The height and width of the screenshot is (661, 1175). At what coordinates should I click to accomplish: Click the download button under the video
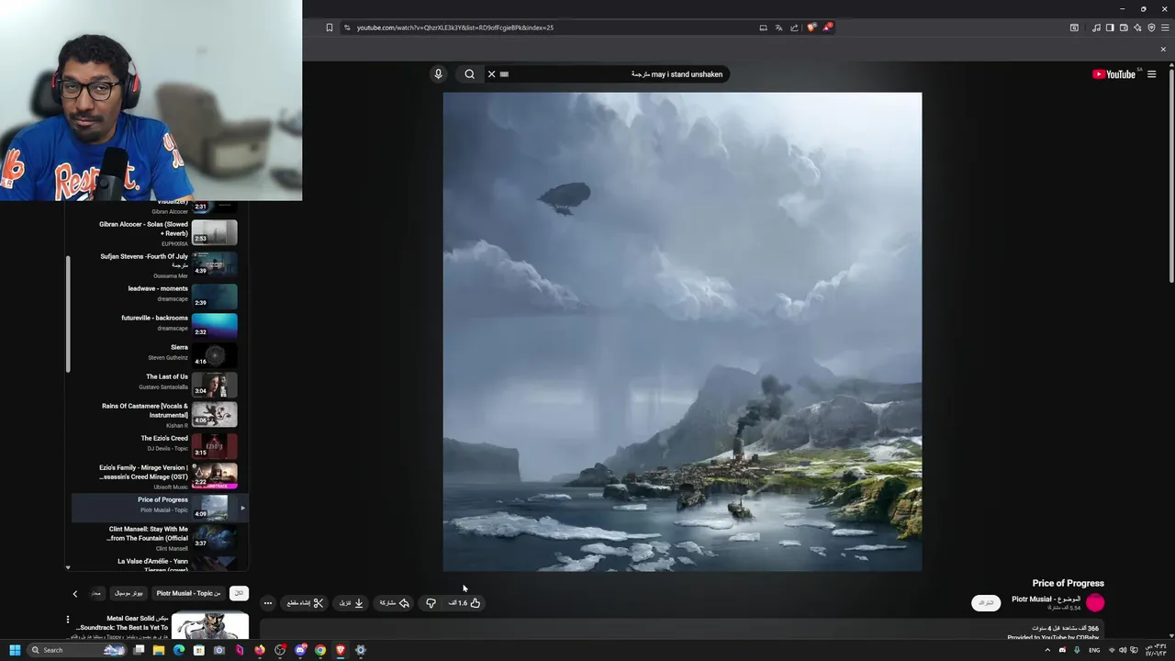(x=352, y=603)
